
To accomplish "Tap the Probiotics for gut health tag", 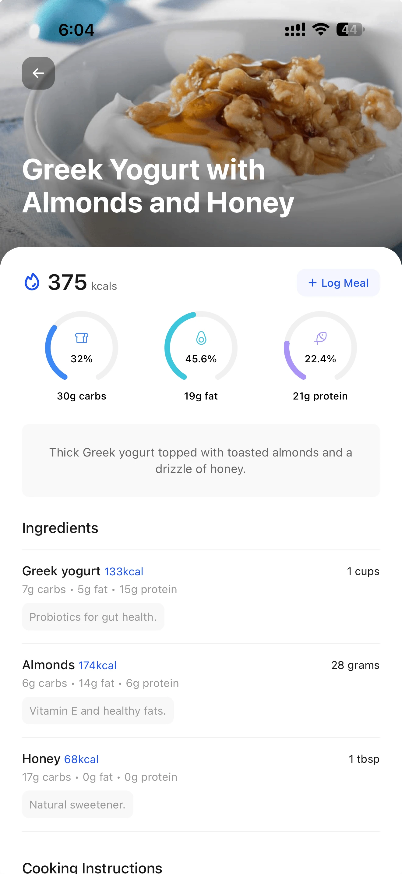I will pyautogui.click(x=93, y=617).
